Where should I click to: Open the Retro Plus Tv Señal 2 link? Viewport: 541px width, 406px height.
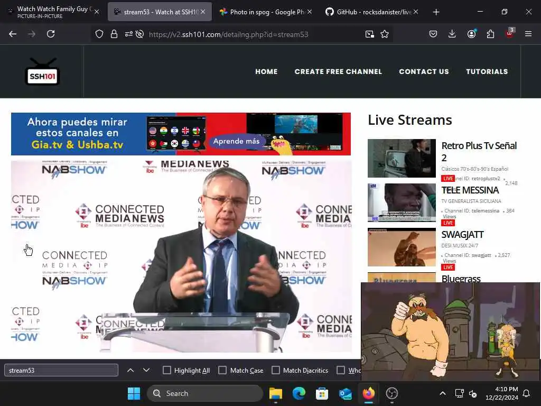click(479, 152)
